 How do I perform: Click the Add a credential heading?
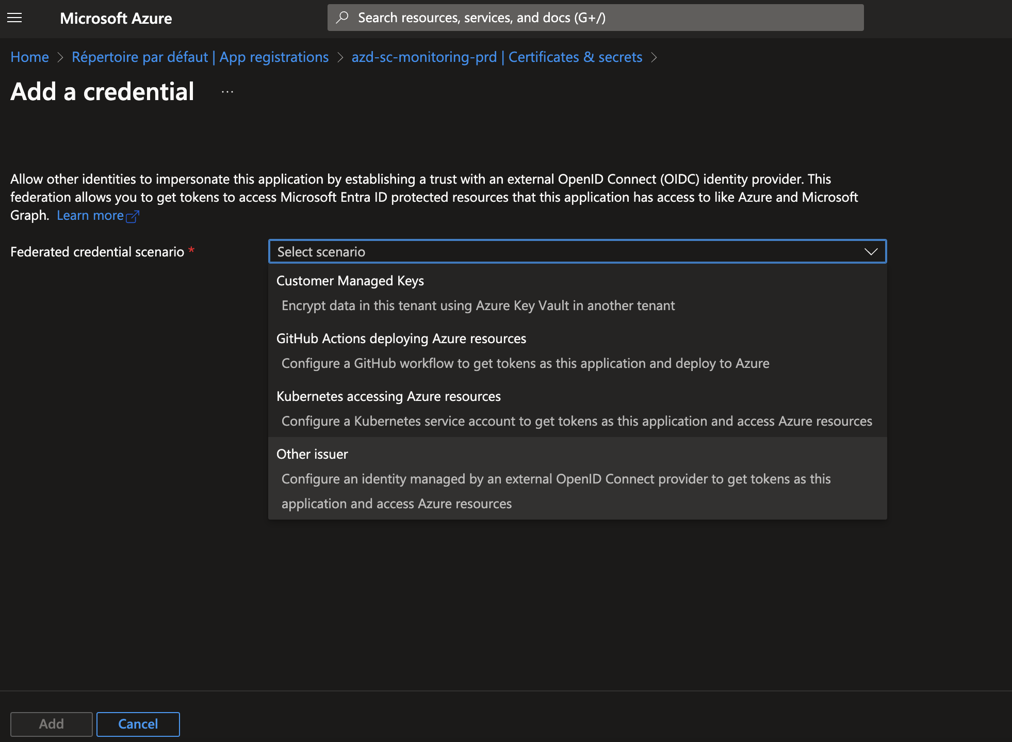(102, 92)
